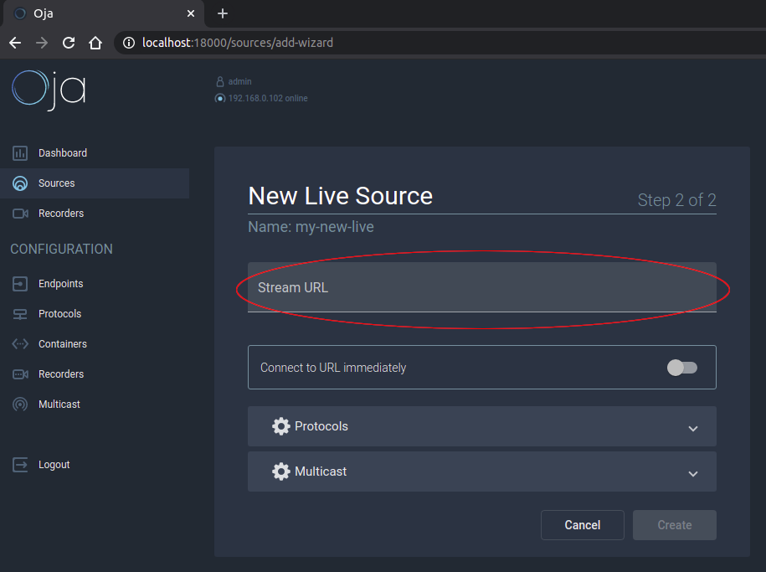This screenshot has height=572, width=766.
Task: Expand the Multicast settings panel in the form
Action: pos(482,472)
